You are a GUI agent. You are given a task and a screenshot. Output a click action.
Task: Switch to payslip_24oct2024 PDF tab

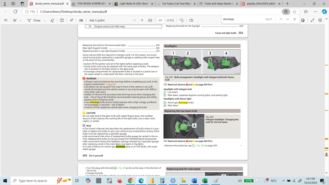[261, 4]
